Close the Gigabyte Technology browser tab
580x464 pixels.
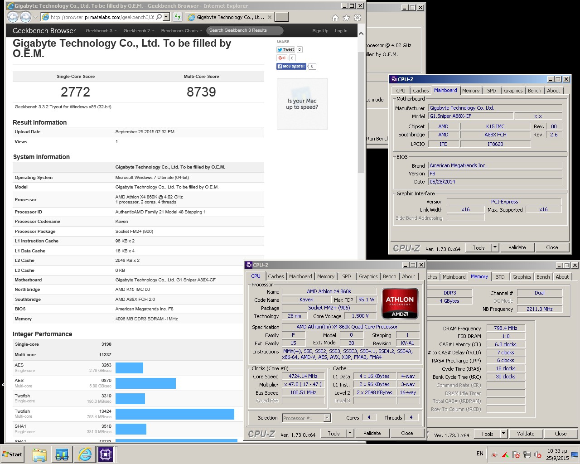pos(270,17)
